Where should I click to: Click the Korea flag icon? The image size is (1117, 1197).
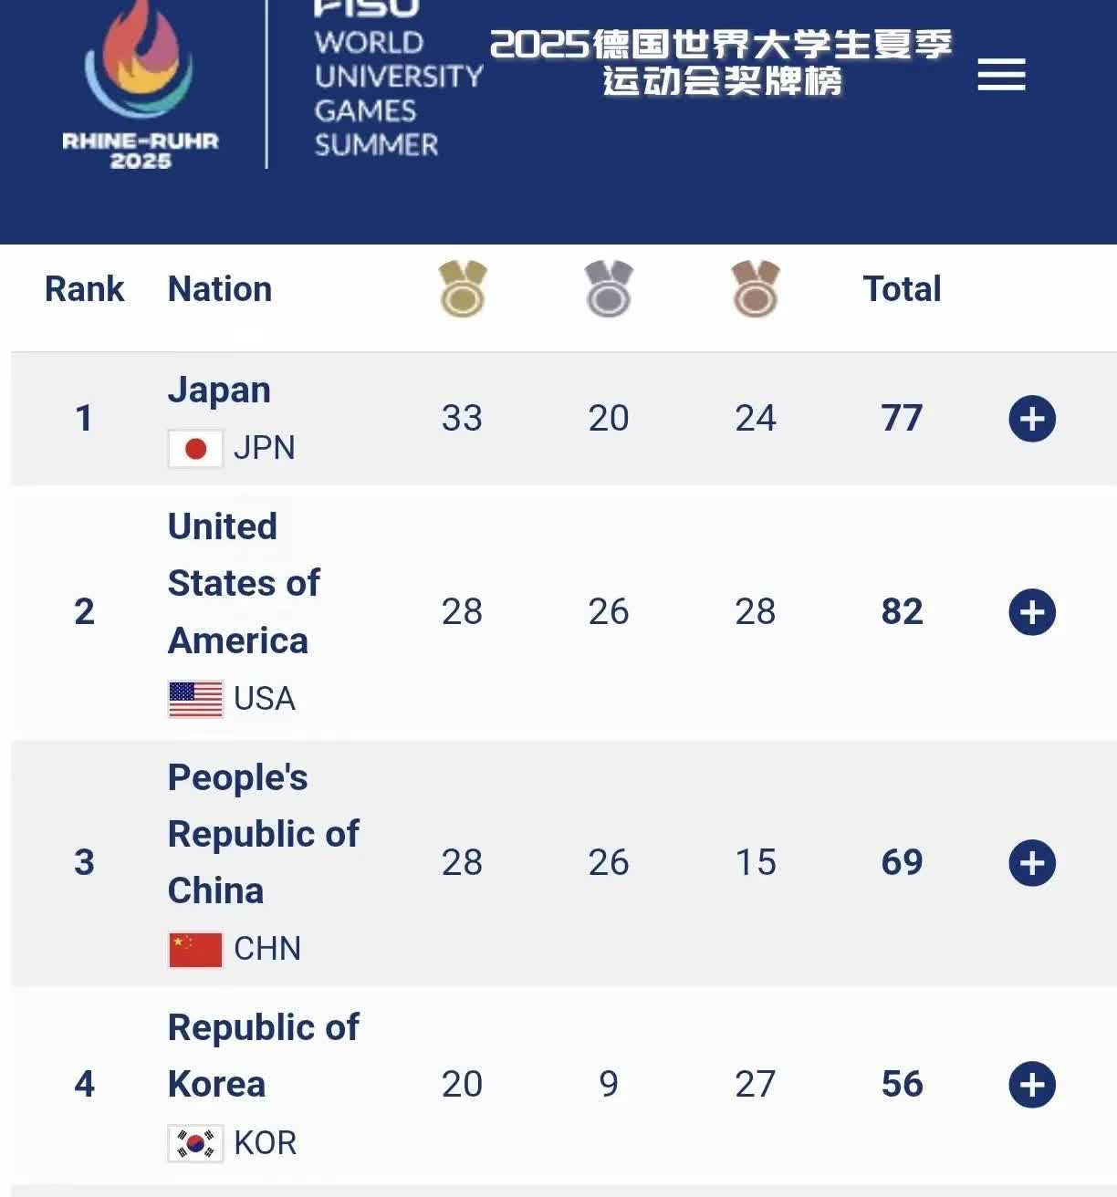click(195, 1143)
